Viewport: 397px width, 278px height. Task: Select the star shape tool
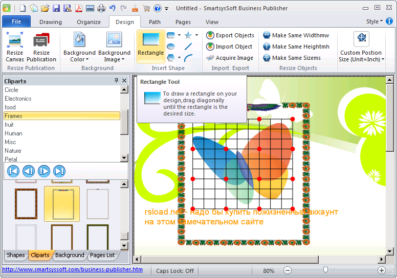[x=188, y=35]
